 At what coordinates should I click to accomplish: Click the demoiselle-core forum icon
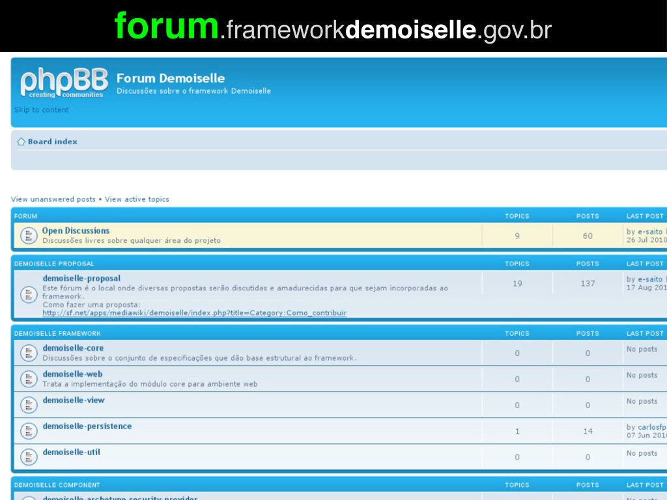29,353
